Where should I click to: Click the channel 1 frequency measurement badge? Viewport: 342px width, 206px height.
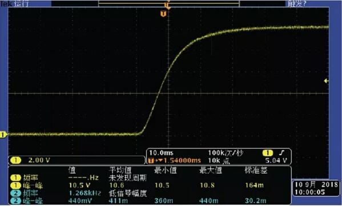pos(16,178)
